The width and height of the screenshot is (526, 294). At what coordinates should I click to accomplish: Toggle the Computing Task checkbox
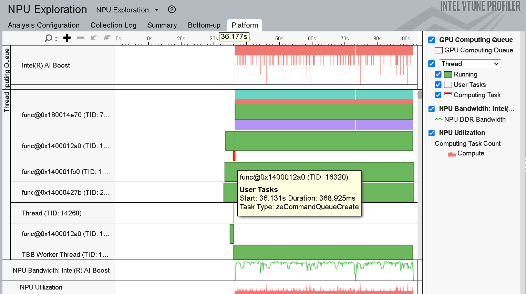[438, 95]
